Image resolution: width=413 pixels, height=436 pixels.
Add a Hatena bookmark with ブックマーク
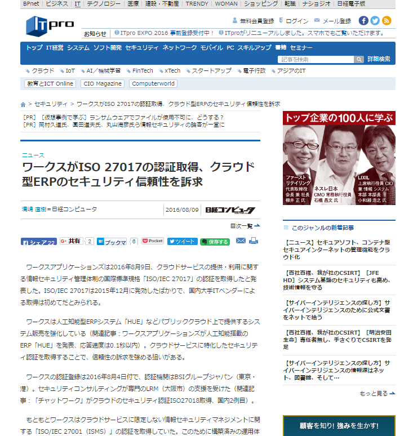click(112, 242)
